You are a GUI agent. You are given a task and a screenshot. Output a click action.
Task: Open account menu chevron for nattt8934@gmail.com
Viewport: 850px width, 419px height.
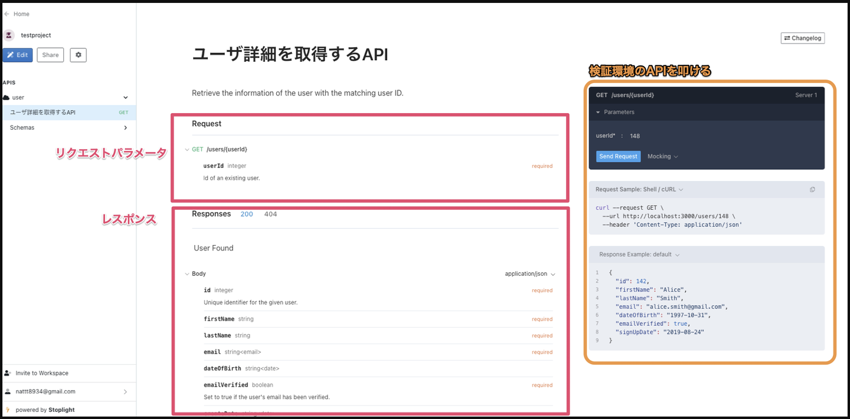[125, 392]
